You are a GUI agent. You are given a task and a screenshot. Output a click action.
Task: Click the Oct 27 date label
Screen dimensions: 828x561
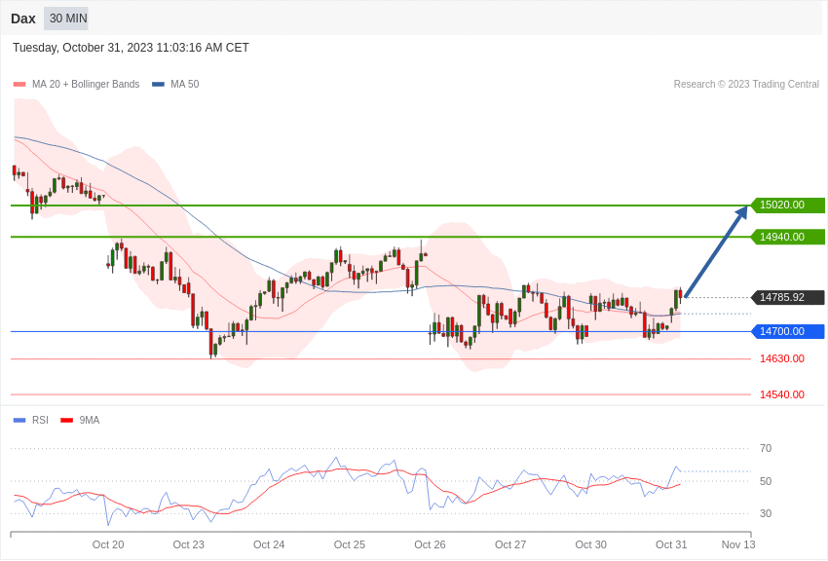tap(510, 544)
